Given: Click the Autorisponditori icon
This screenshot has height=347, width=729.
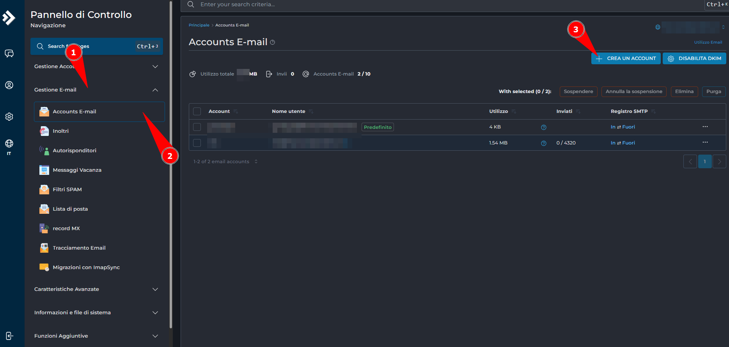Looking at the screenshot, I should pos(44,151).
